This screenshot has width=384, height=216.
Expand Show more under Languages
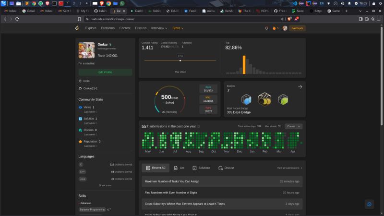pyautogui.click(x=105, y=185)
